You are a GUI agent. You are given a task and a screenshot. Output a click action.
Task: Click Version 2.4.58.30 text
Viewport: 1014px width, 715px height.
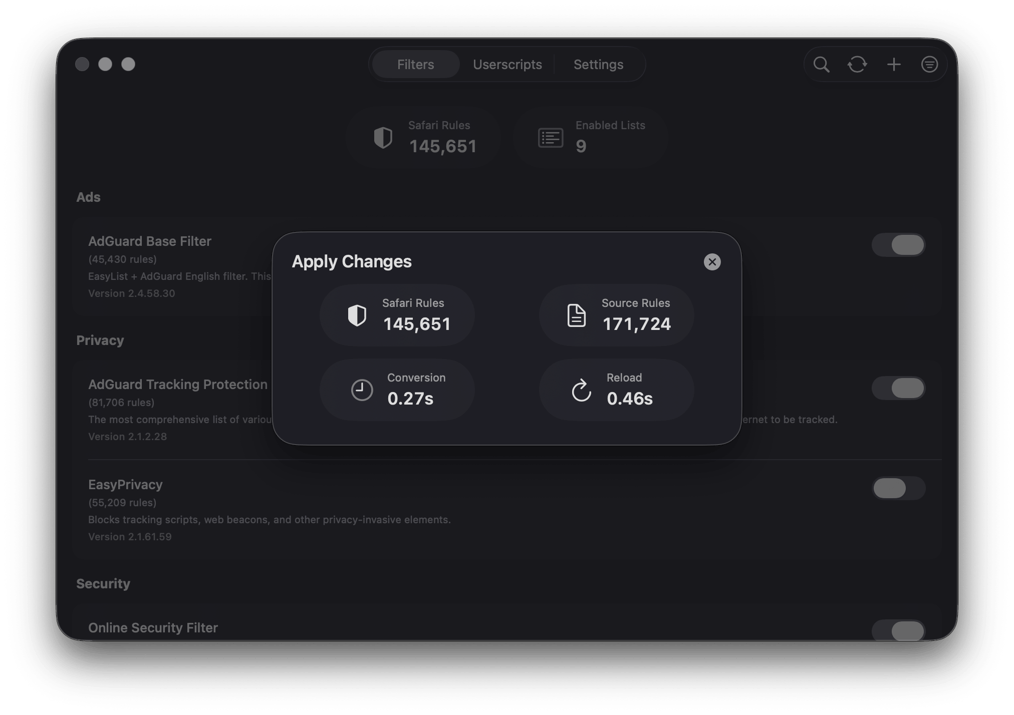click(132, 293)
